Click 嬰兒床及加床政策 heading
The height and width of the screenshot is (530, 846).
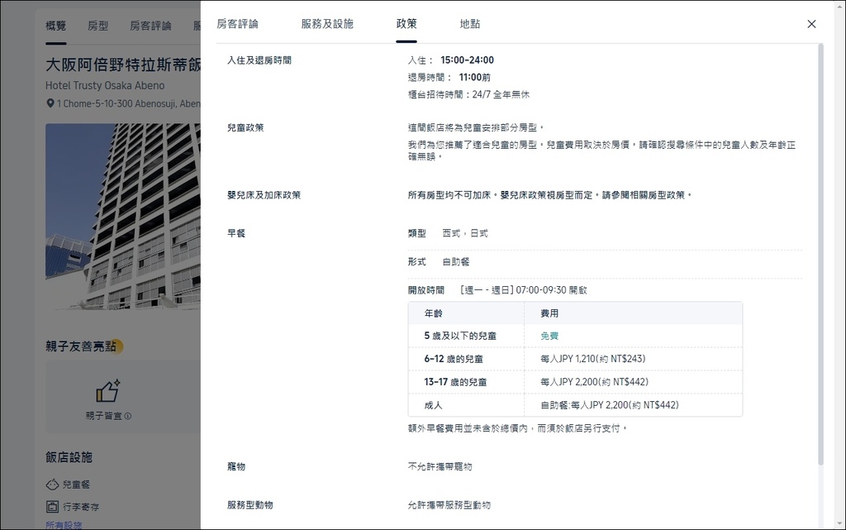(264, 195)
